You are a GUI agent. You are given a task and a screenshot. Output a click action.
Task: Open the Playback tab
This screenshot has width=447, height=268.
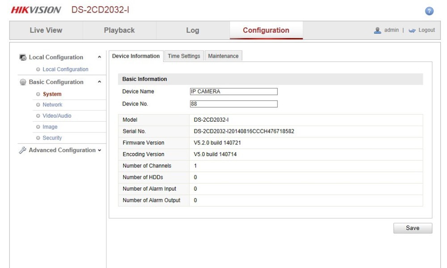[x=119, y=30]
